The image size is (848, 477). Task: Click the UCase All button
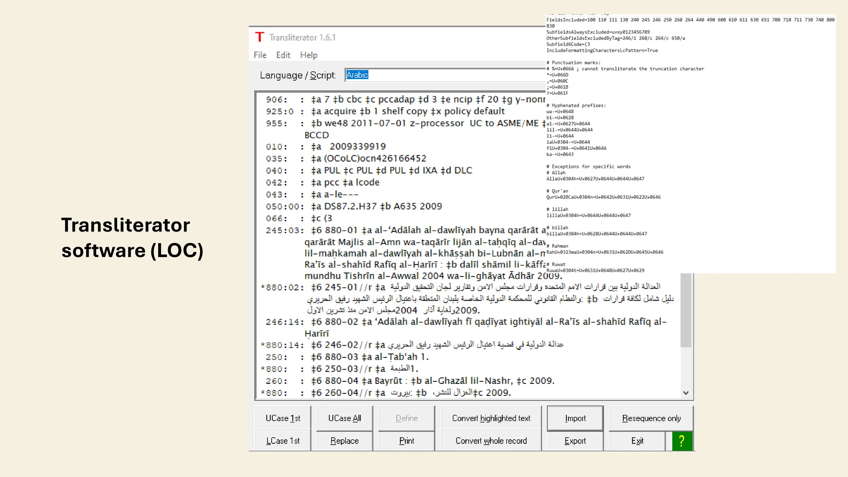344,418
